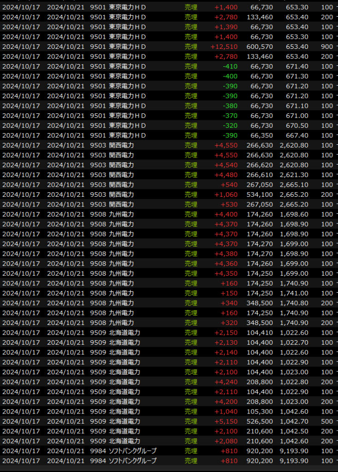Select the 105,300 amount cell

261,412
